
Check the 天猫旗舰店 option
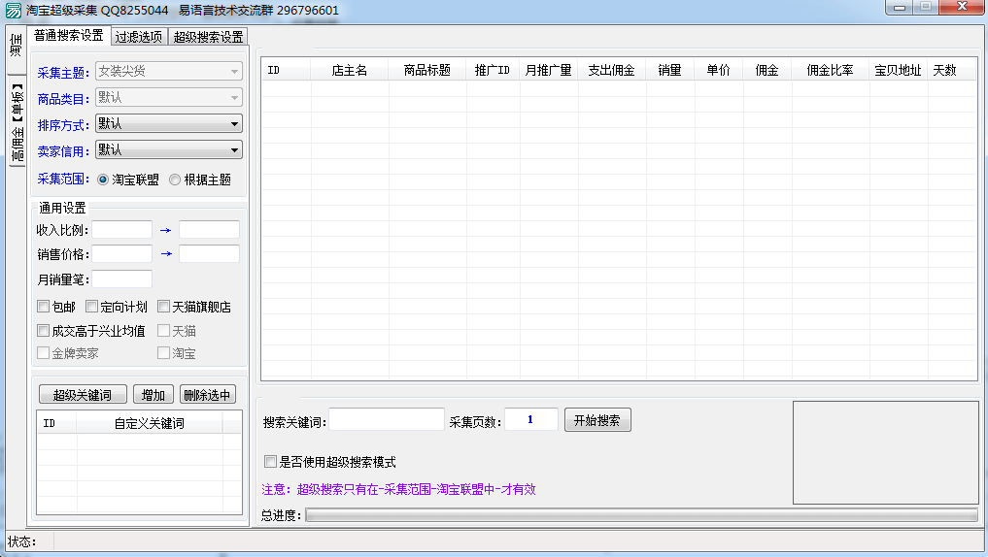(x=164, y=307)
